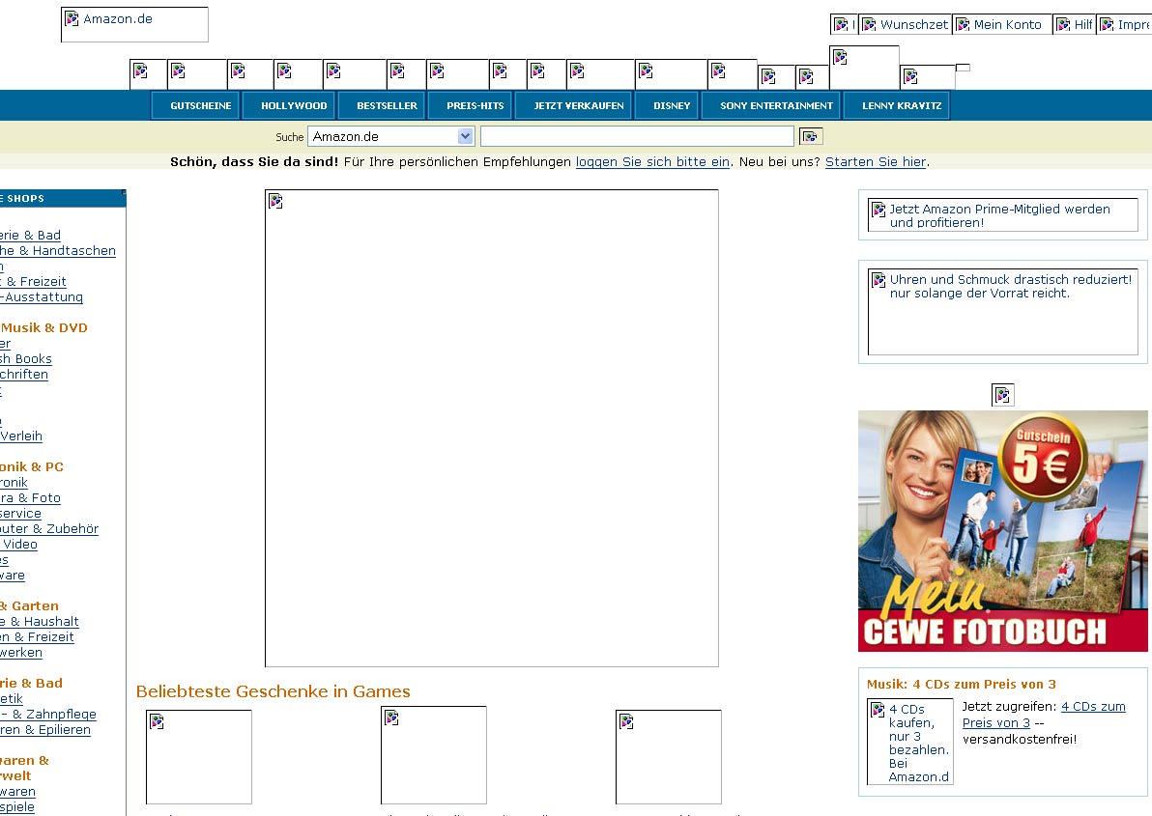Click the 'SHOPS' sidebar header bar
The image size is (1152, 816).
pyautogui.click(x=63, y=198)
